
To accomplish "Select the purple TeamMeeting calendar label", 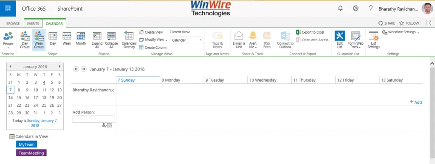I will tap(31, 153).
